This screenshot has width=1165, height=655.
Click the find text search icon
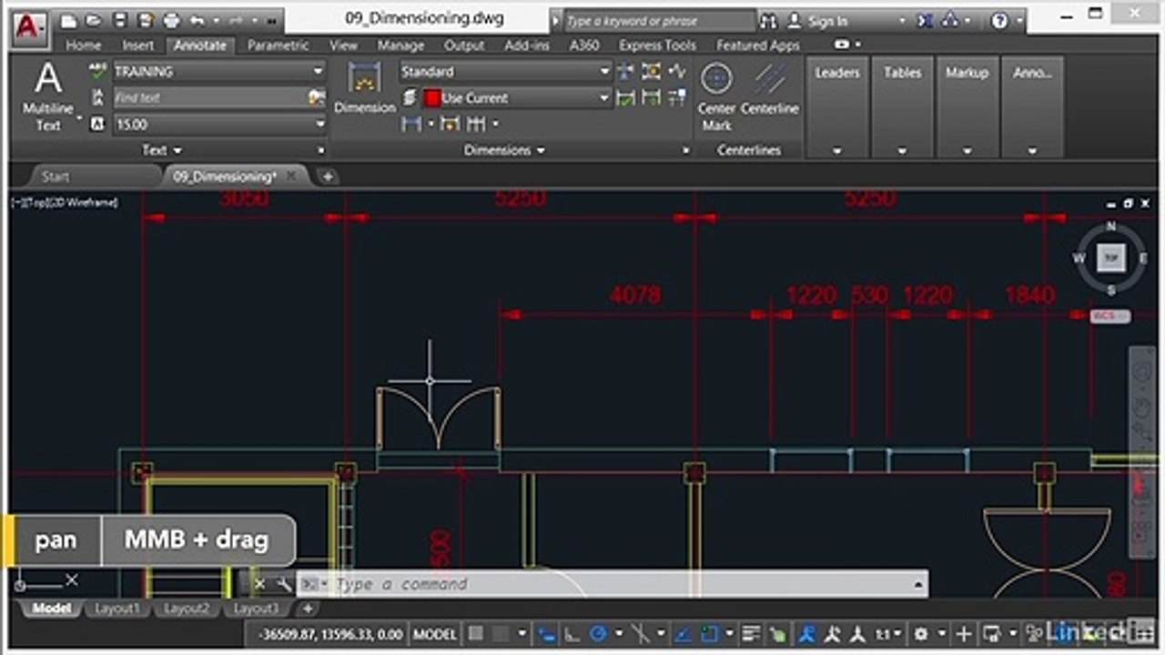tap(317, 97)
